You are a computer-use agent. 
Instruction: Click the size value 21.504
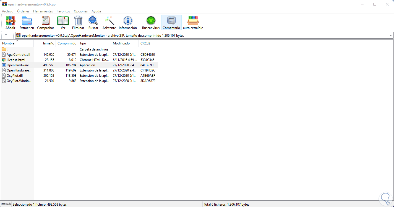(x=49, y=81)
